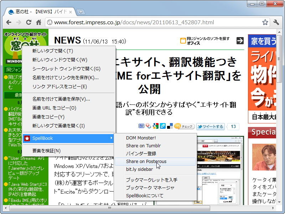Click the orange folder icon beside オフィス
The width and height of the screenshot is (285, 214).
(183, 41)
